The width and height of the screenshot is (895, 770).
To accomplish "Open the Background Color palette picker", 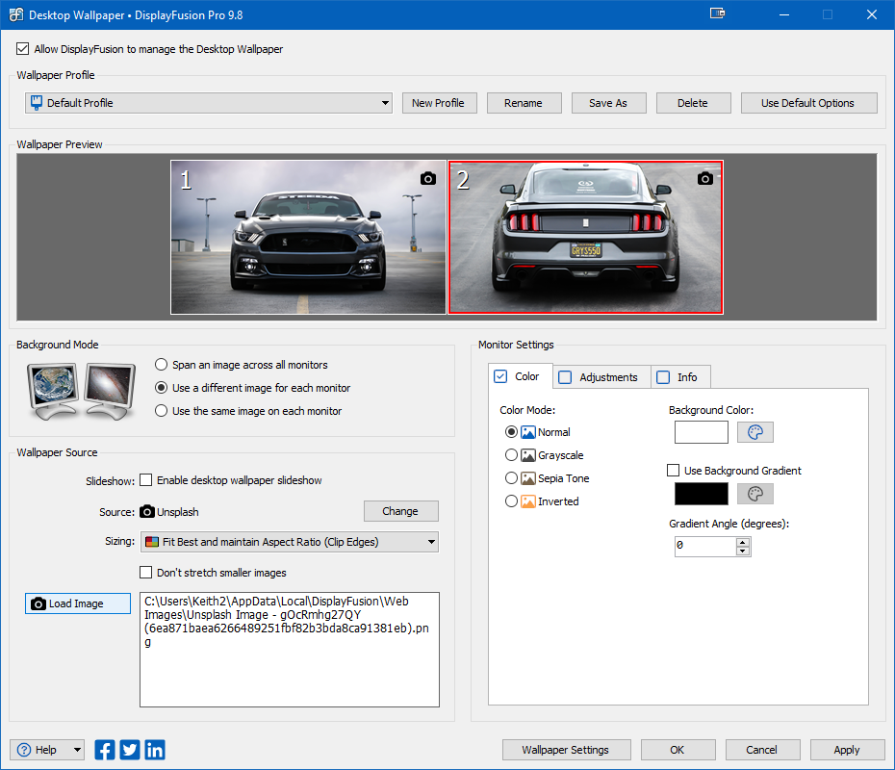I will coord(755,432).
